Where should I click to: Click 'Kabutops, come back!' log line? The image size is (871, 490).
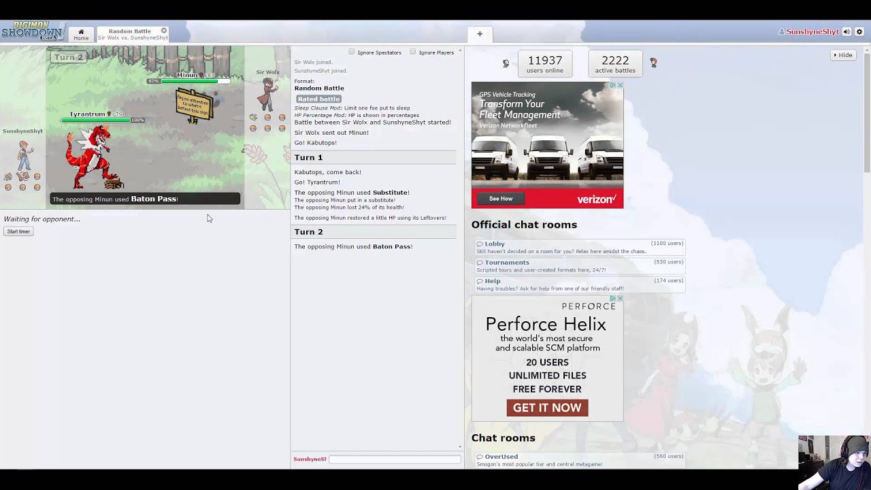[328, 172]
